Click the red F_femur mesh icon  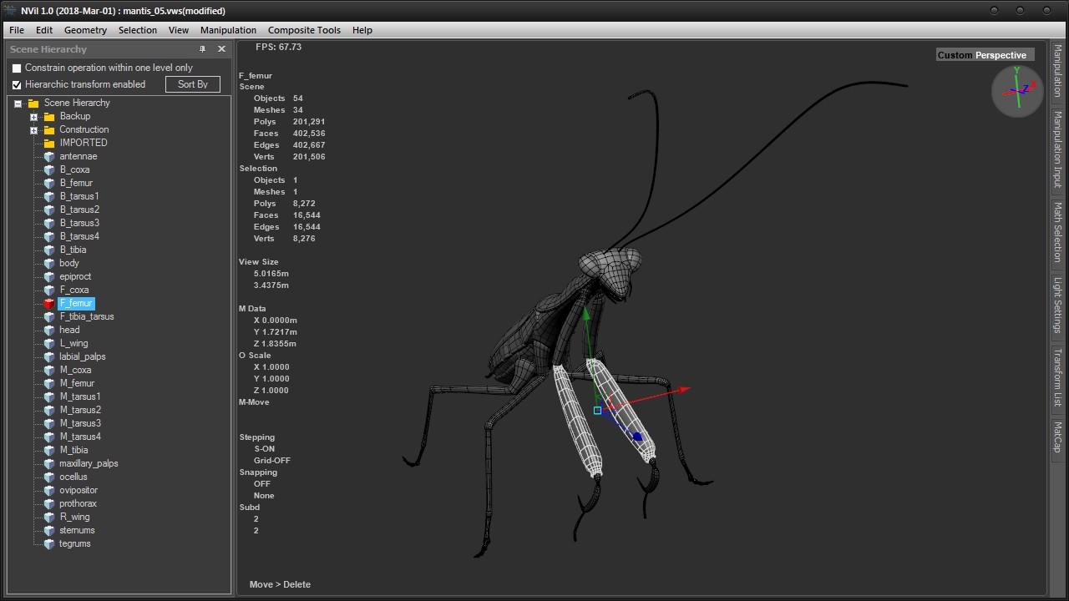[x=49, y=303]
